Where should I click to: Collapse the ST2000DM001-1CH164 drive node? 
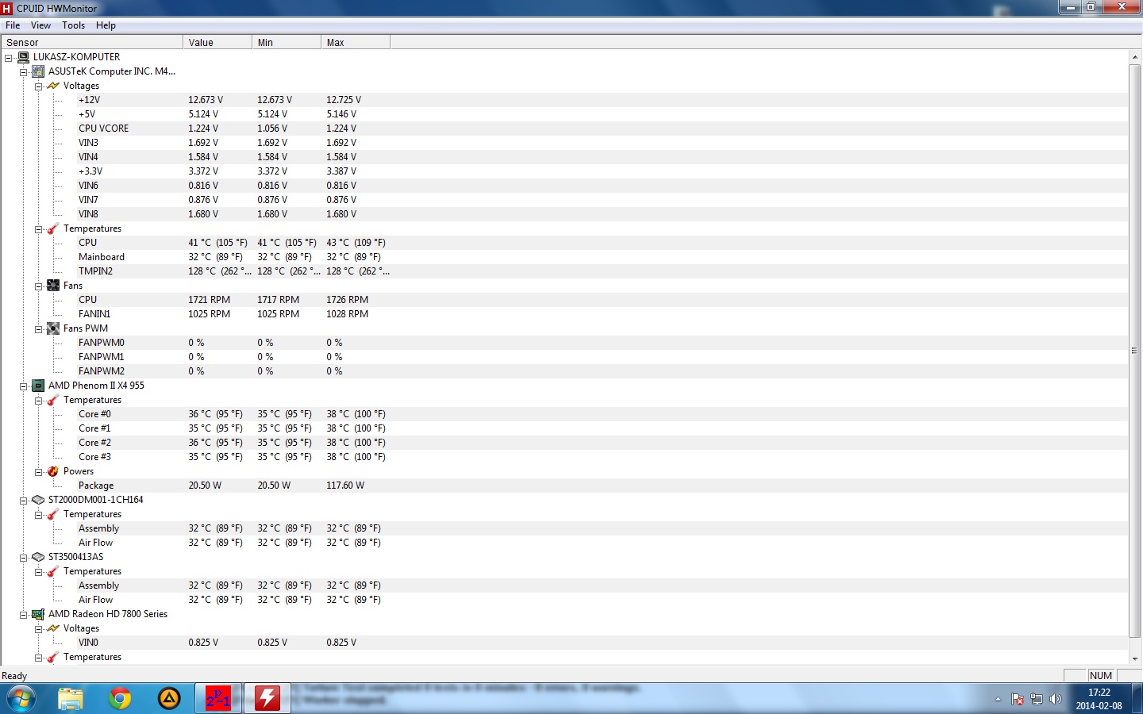point(24,501)
